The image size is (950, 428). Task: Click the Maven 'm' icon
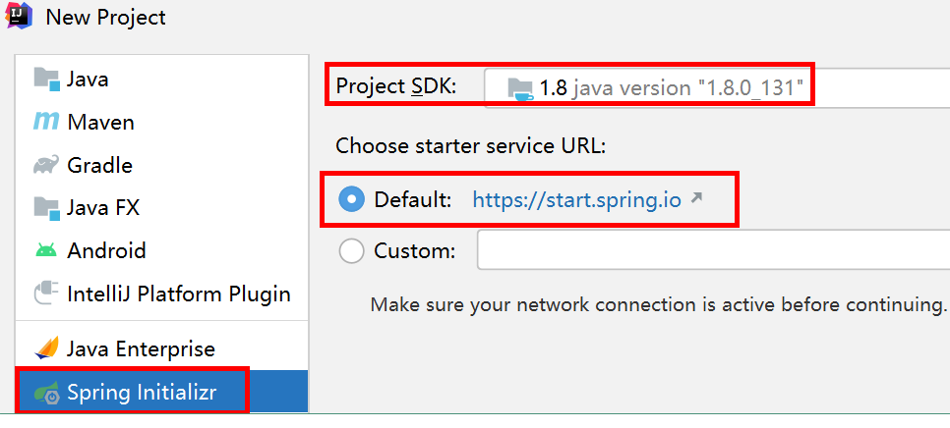(x=46, y=122)
